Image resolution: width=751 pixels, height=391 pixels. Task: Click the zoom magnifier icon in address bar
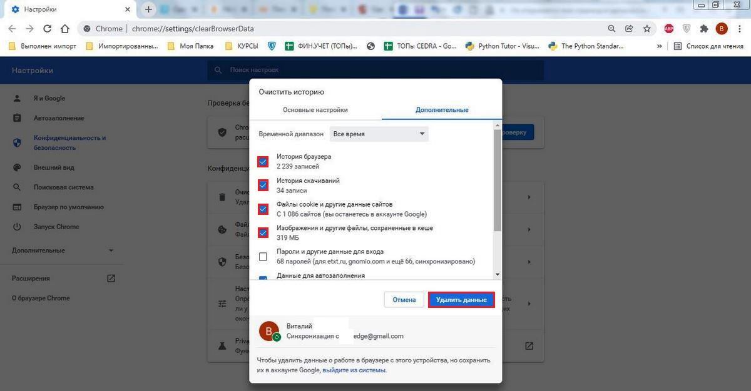611,29
